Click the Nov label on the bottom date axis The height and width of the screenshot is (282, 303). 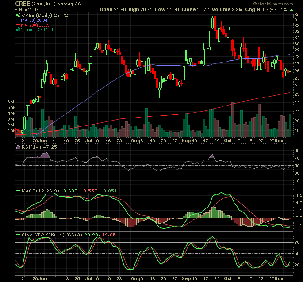(279, 278)
